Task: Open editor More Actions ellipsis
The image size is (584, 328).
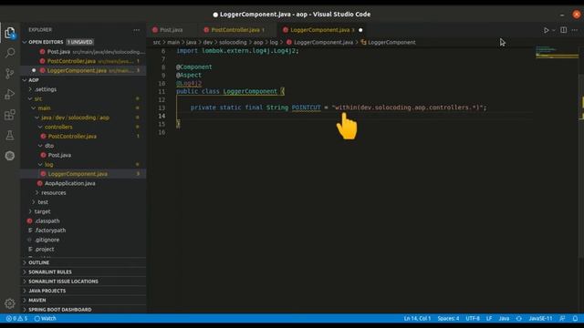Action: pos(575,30)
